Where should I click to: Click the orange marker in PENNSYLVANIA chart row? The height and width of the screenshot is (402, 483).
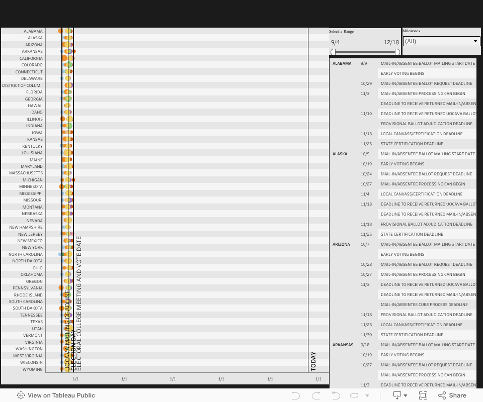pos(61,287)
